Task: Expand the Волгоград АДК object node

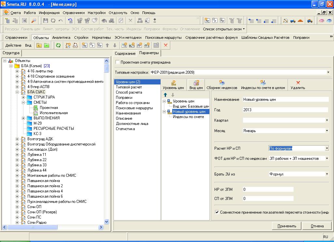Action: pos(17,139)
